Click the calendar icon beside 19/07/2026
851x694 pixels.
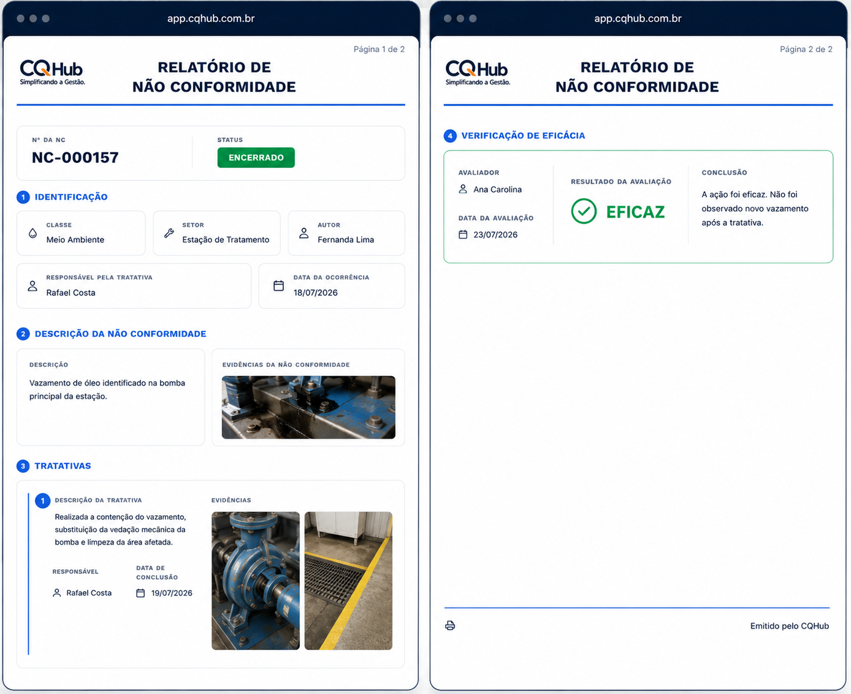[140, 593]
